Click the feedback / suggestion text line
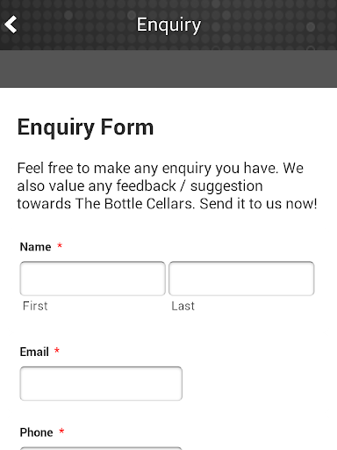This screenshot has height=450, width=337. coord(190,186)
